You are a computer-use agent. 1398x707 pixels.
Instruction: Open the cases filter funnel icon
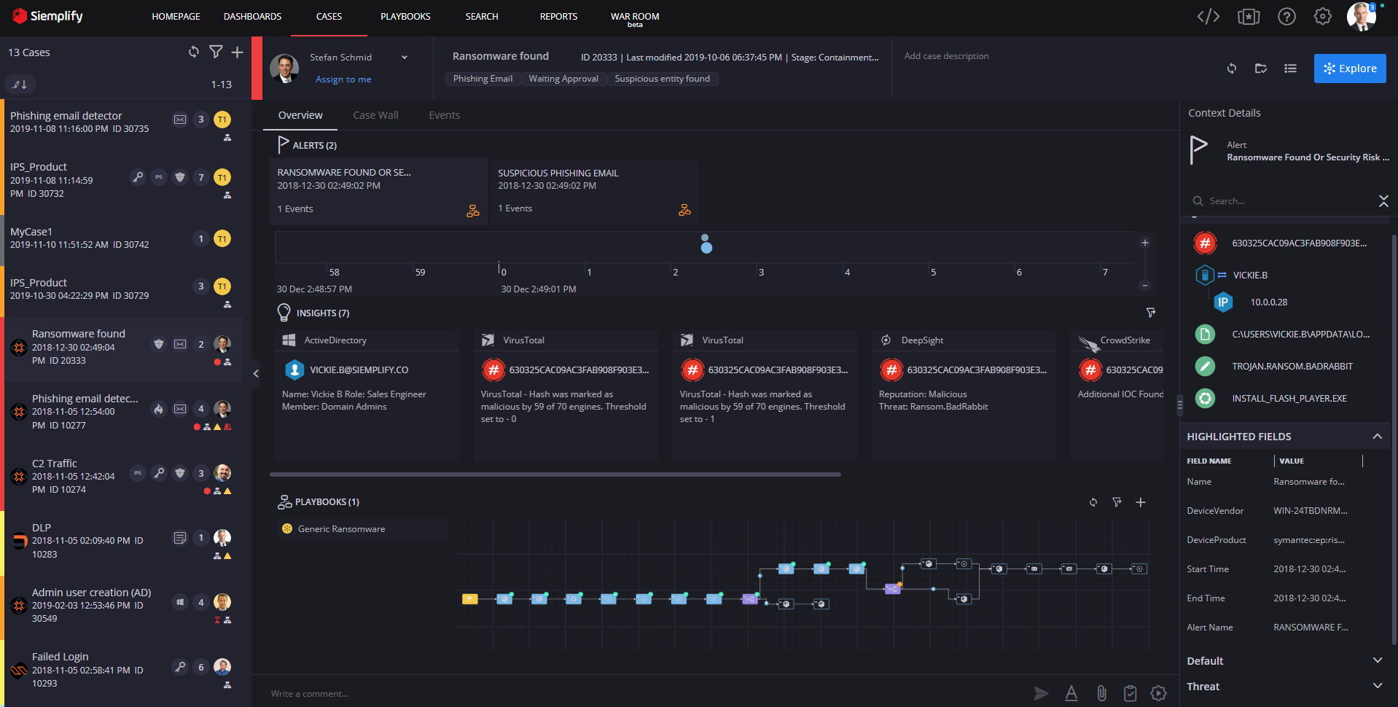(216, 52)
